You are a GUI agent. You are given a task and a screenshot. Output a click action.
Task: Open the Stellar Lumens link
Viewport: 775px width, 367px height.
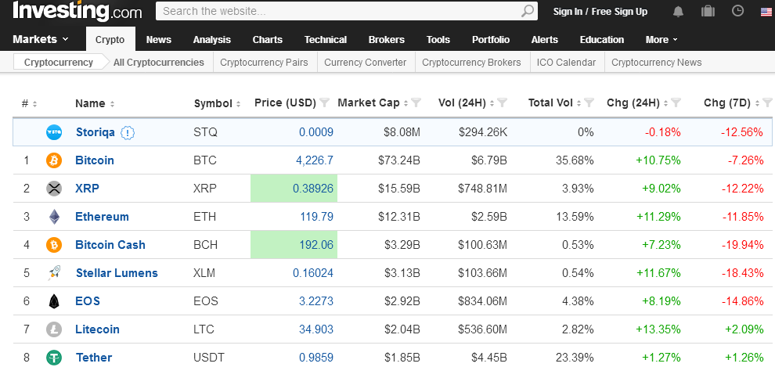[x=117, y=273]
